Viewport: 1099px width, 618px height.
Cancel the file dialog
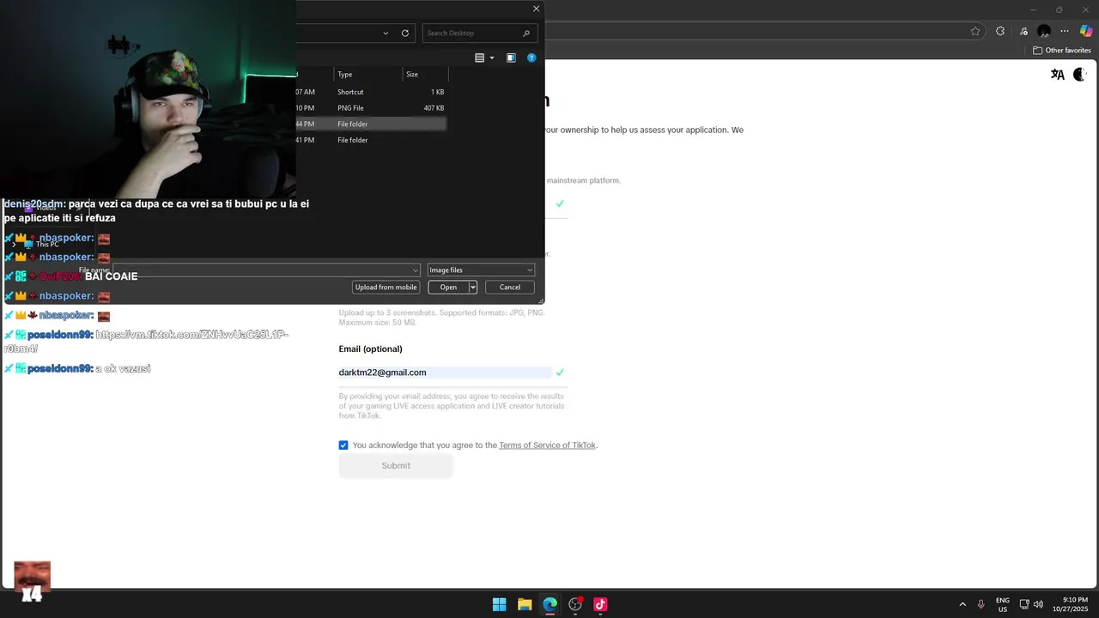coord(510,288)
